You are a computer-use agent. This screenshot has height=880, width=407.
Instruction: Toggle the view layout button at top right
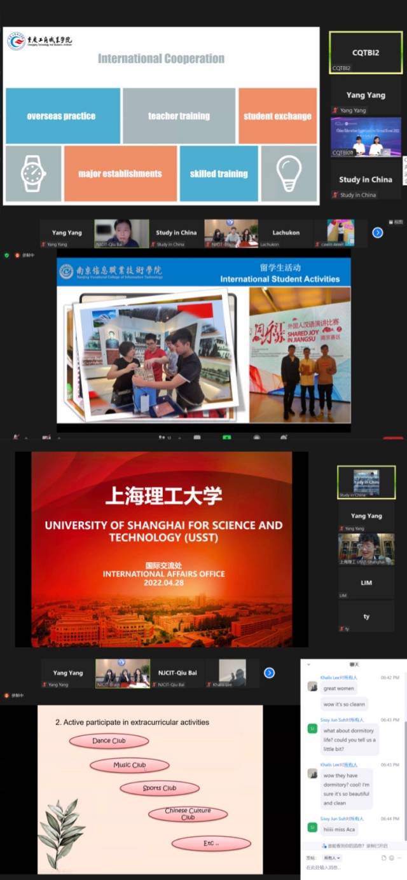coord(396,222)
